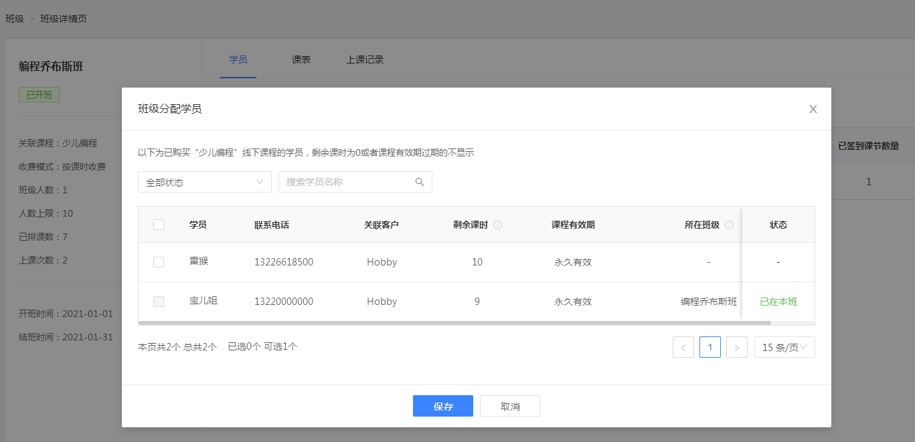This screenshot has width=915, height=442.
Task: Click 已排课数：7 in sidebar
Action: click(x=44, y=237)
